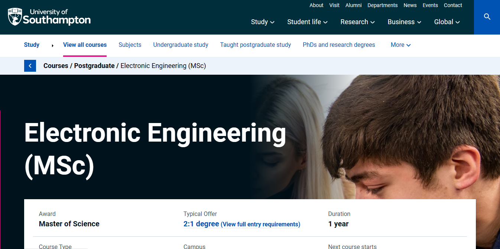
Task: Click the University of Southampton logo
Action: pos(49,17)
